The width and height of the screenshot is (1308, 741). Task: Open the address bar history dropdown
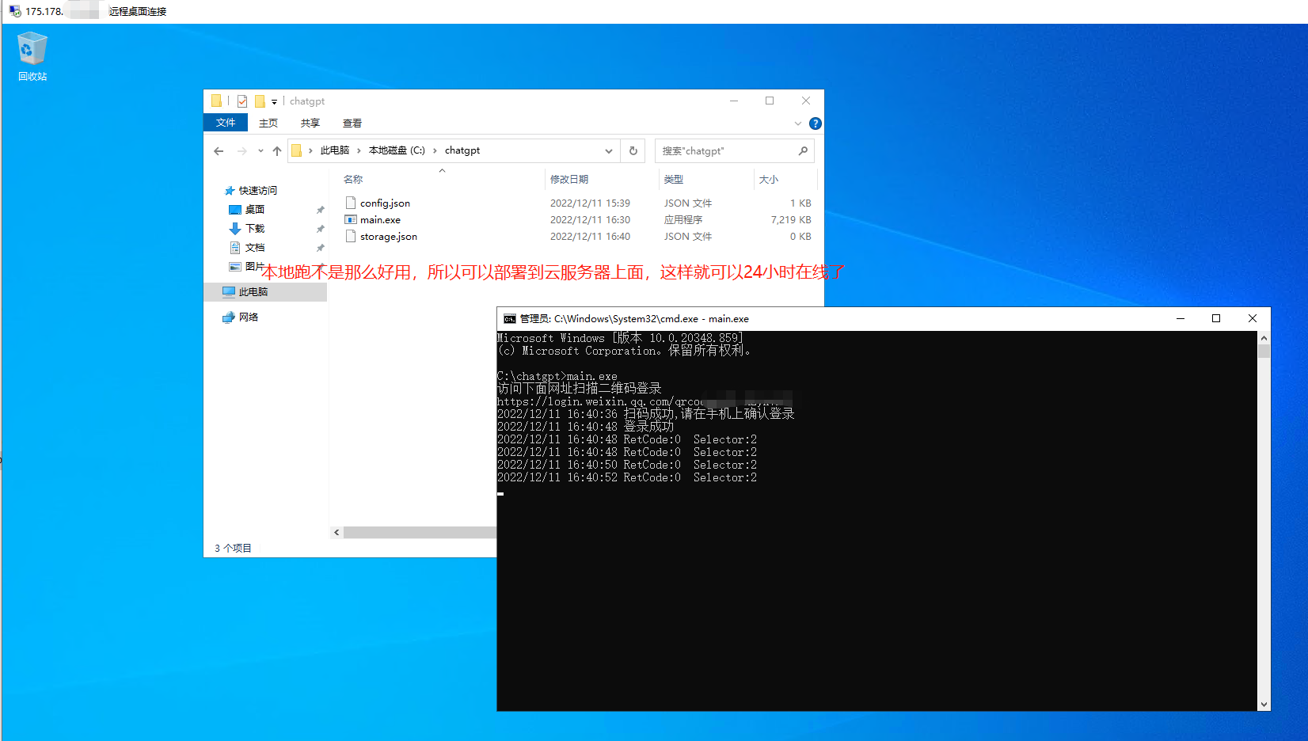click(608, 150)
